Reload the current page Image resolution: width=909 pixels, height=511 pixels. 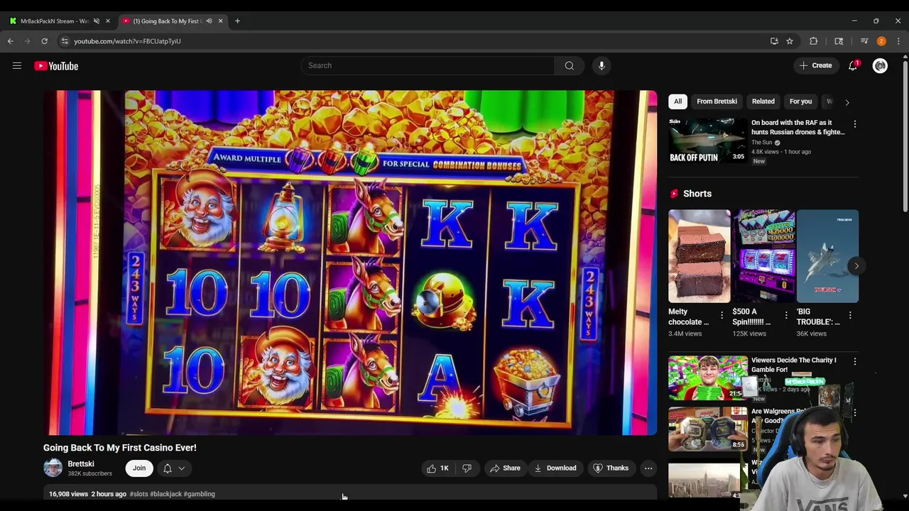(x=45, y=41)
